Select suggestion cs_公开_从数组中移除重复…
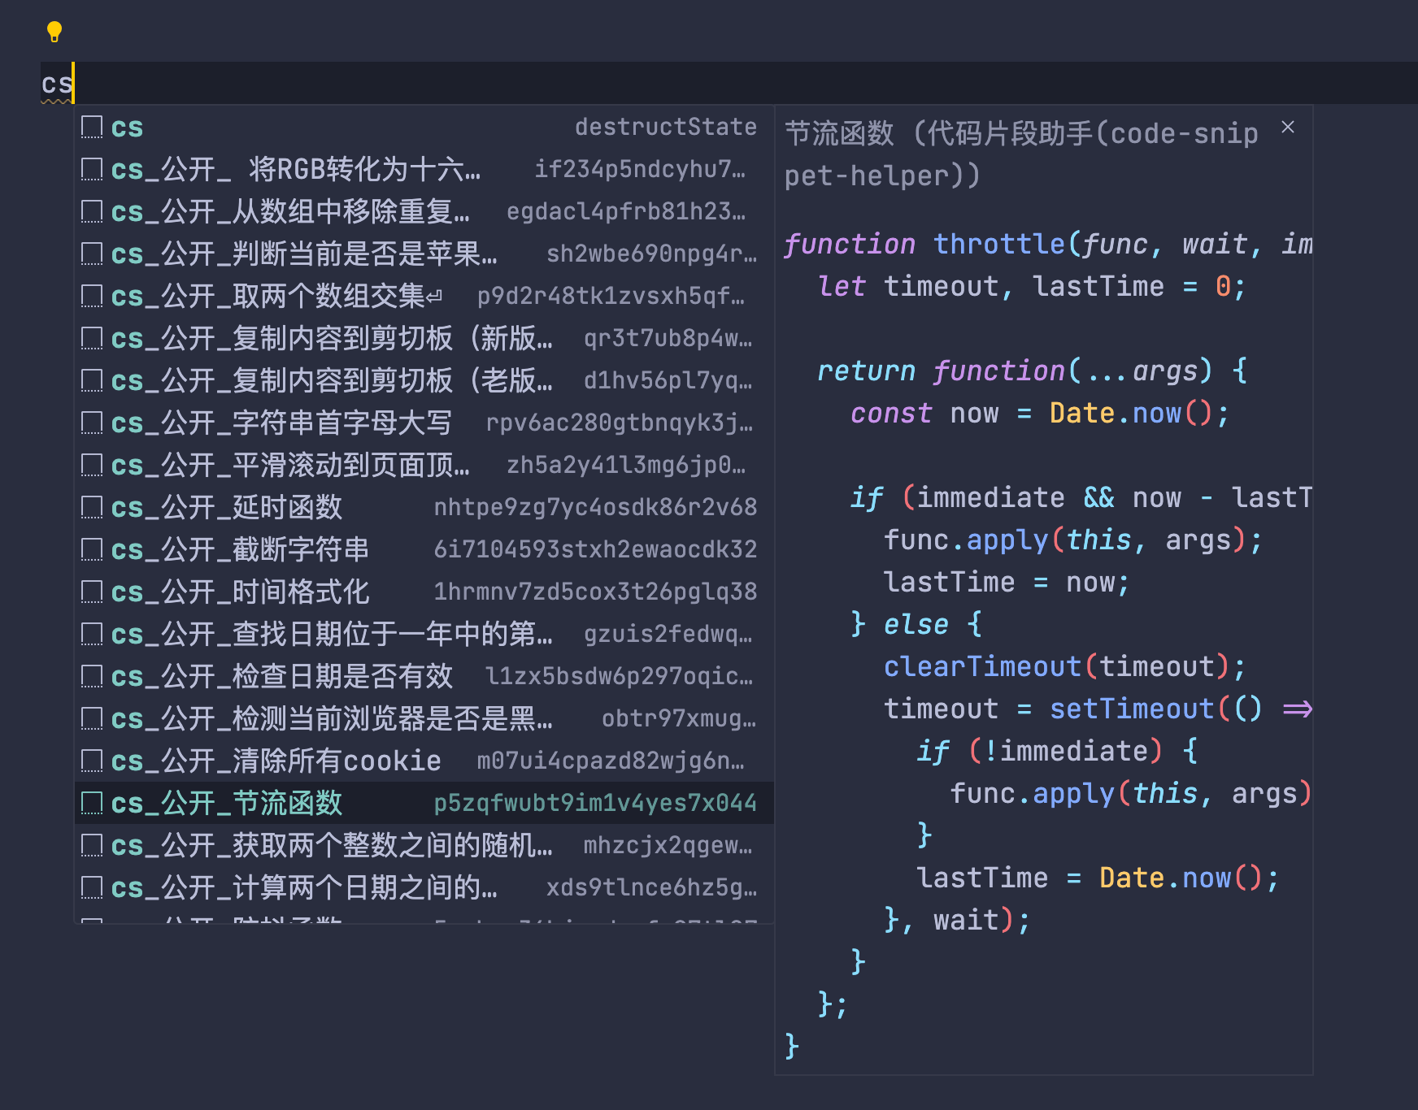Viewport: 1418px width, 1110px height. pyautogui.click(x=424, y=211)
